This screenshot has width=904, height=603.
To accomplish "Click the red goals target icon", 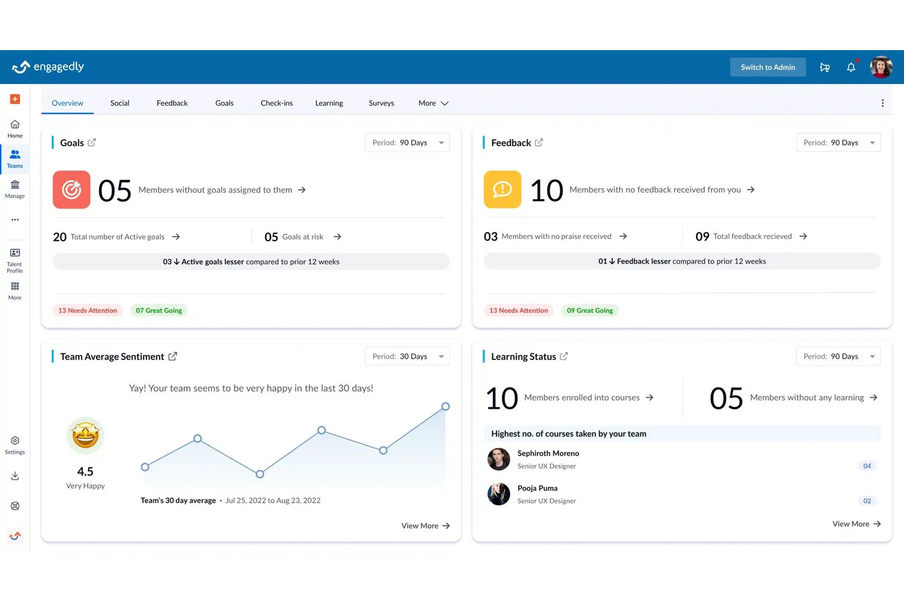I will tap(71, 190).
